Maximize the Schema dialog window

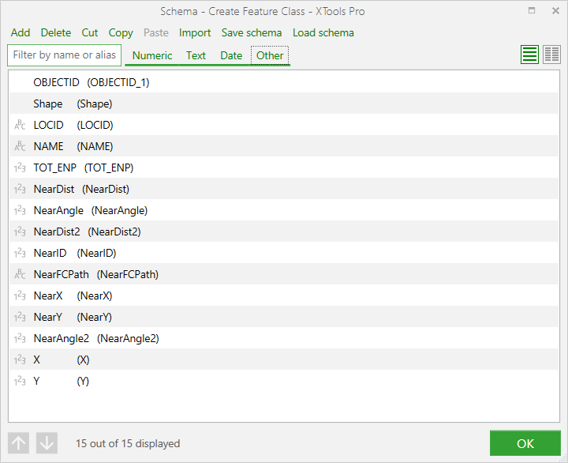pyautogui.click(x=532, y=10)
